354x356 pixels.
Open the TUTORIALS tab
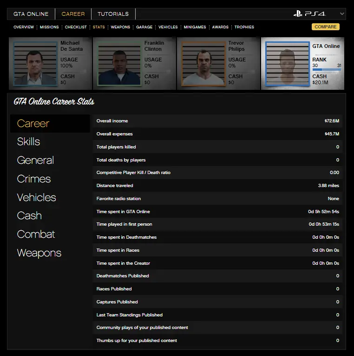[x=113, y=14]
